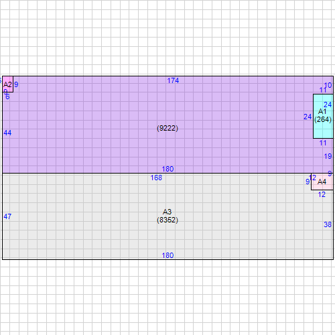Screen dimensions: 335x335
Task: Click the 12 dimension below the A4 box
Action: [322, 194]
